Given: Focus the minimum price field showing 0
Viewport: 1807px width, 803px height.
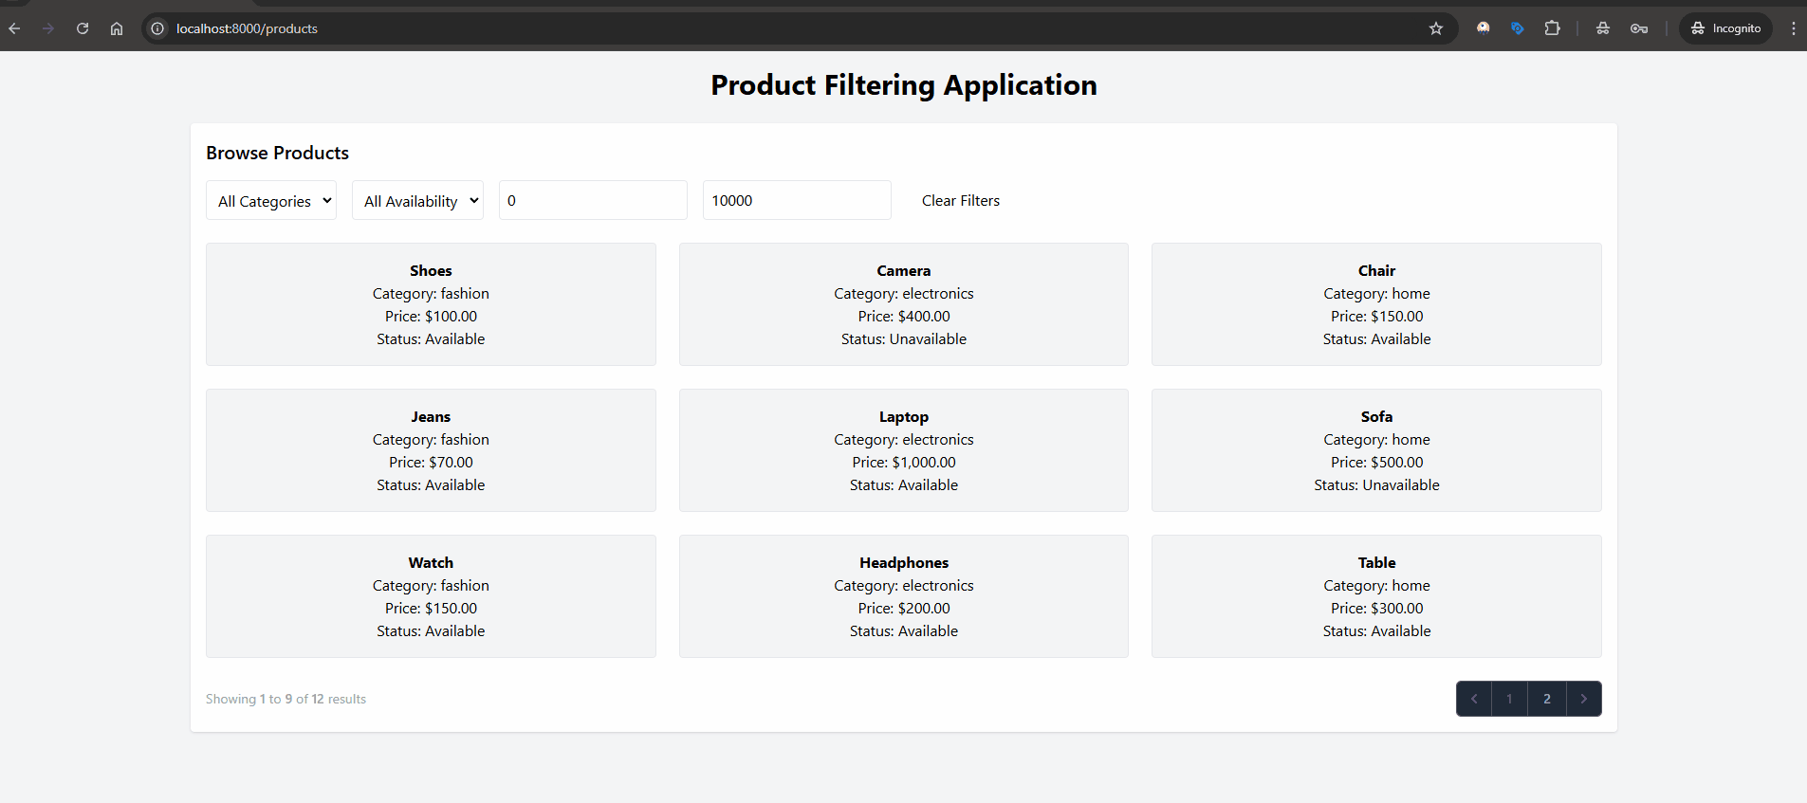Looking at the screenshot, I should pos(593,201).
